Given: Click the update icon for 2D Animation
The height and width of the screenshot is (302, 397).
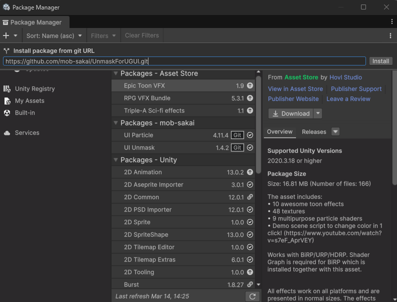Looking at the screenshot, I should [250, 172].
